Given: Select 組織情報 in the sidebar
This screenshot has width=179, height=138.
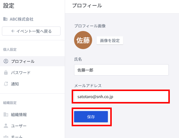Looking at the screenshot, I should (x=32, y=115).
